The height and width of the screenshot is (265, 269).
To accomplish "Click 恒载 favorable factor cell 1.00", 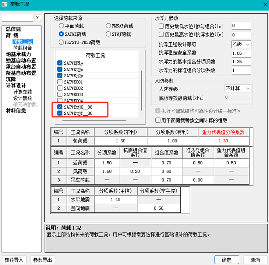I will (172, 141).
